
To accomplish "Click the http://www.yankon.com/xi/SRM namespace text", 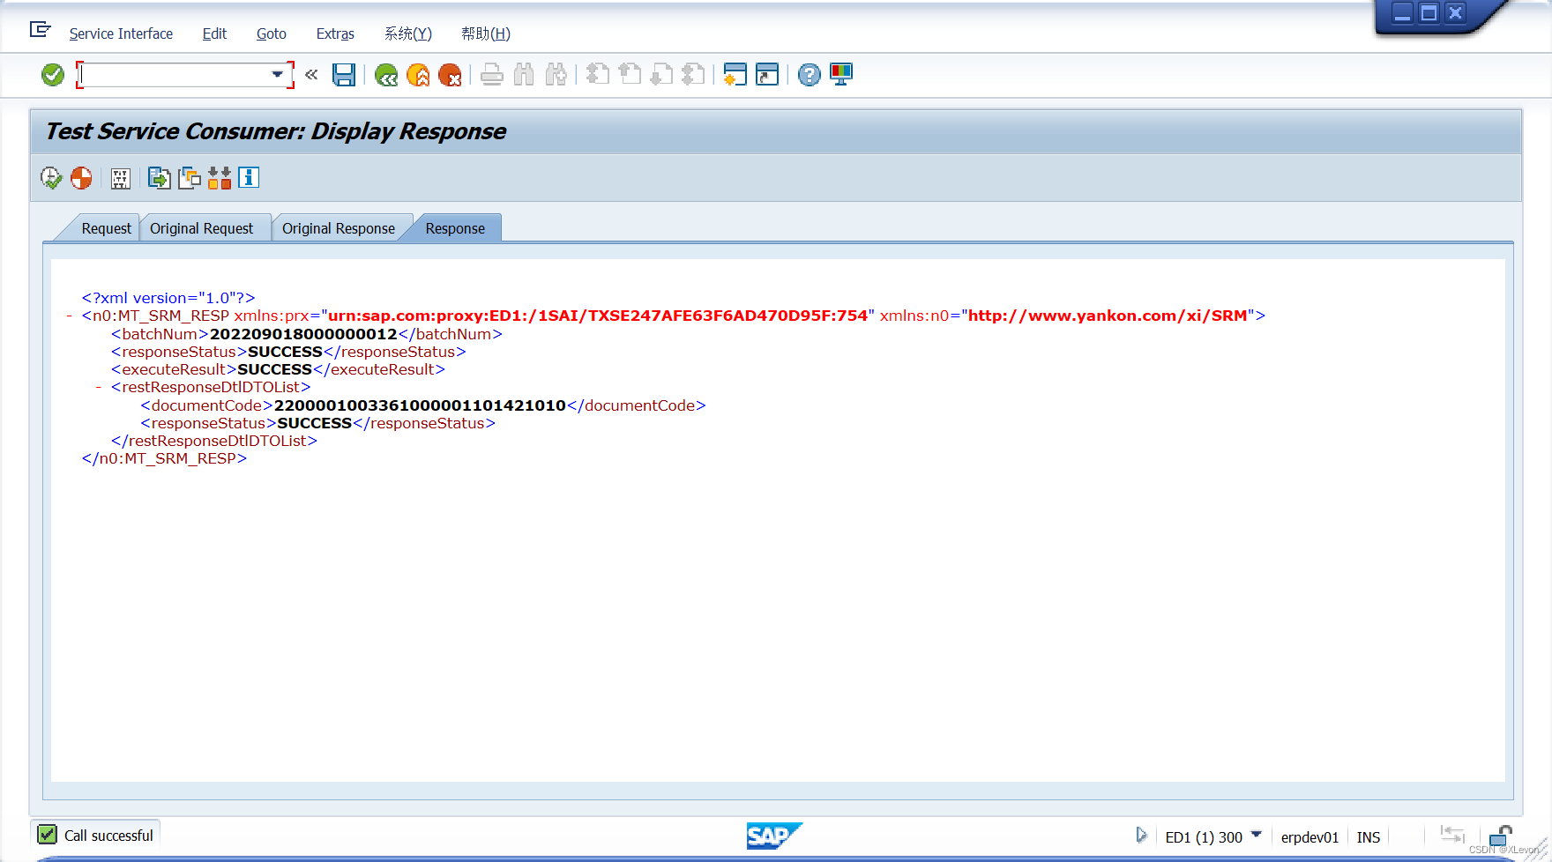I will 1108,316.
